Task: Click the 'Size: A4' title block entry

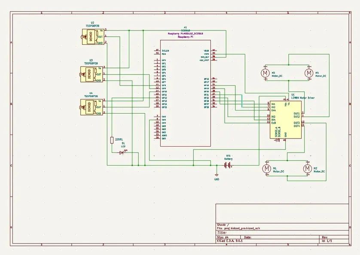Action: pyautogui.click(x=223, y=237)
